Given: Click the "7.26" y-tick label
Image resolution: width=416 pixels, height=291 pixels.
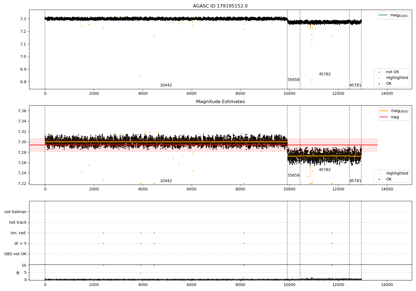Looking at the screenshot, I should [x=22, y=163].
